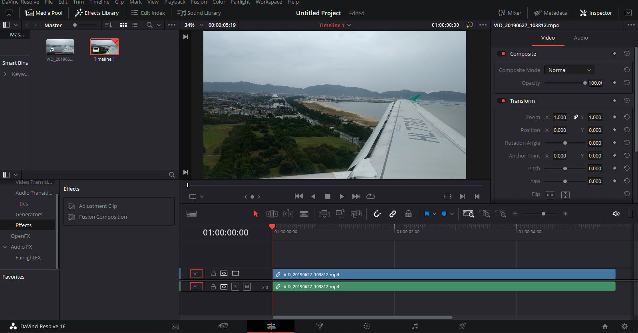Enable loop playback in transport controls

tap(370, 196)
